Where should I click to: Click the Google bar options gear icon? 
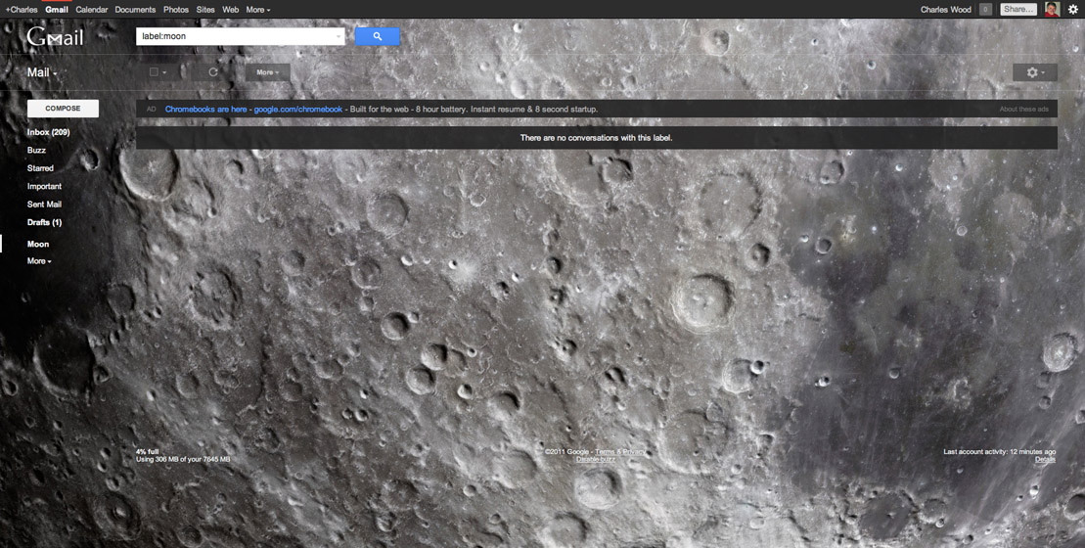[1073, 10]
